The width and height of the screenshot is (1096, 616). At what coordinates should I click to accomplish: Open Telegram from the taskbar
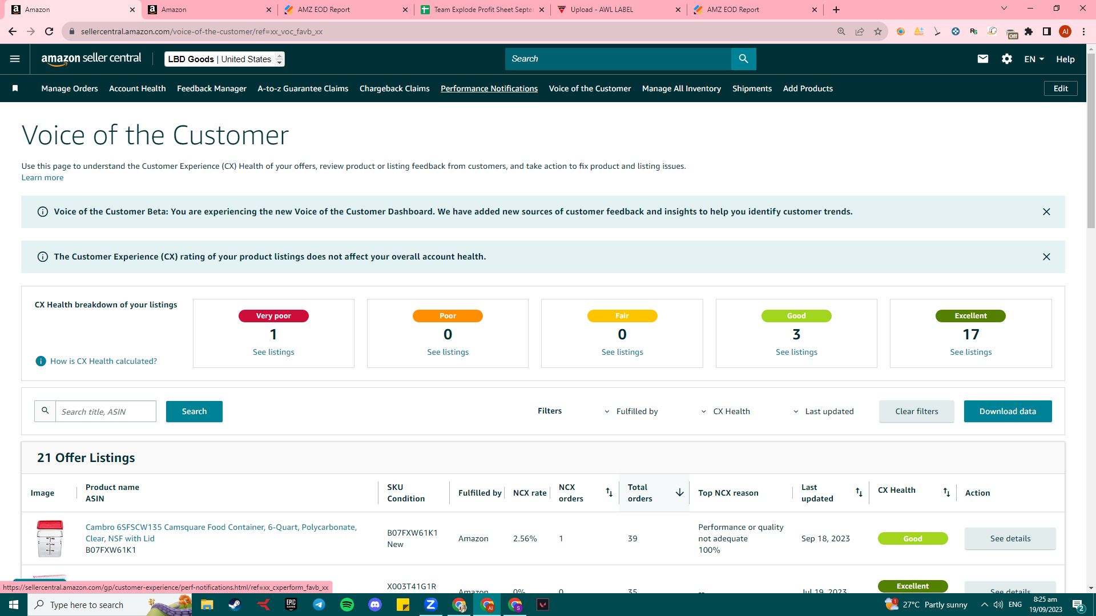pyautogui.click(x=319, y=605)
